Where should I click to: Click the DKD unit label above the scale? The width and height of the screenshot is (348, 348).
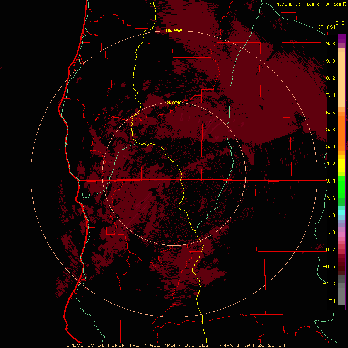340,23
